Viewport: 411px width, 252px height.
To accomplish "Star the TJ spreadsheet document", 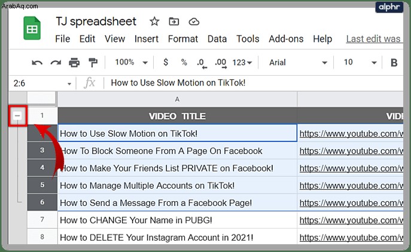I will coord(154,21).
